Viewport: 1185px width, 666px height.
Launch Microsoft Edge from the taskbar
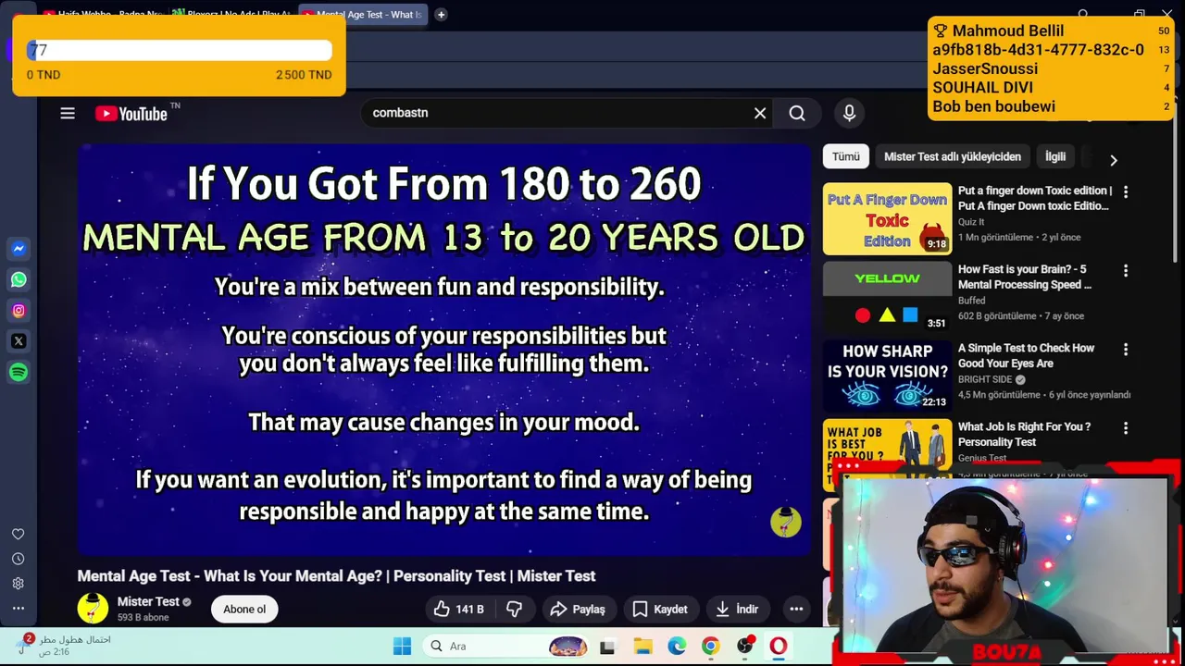point(677,647)
